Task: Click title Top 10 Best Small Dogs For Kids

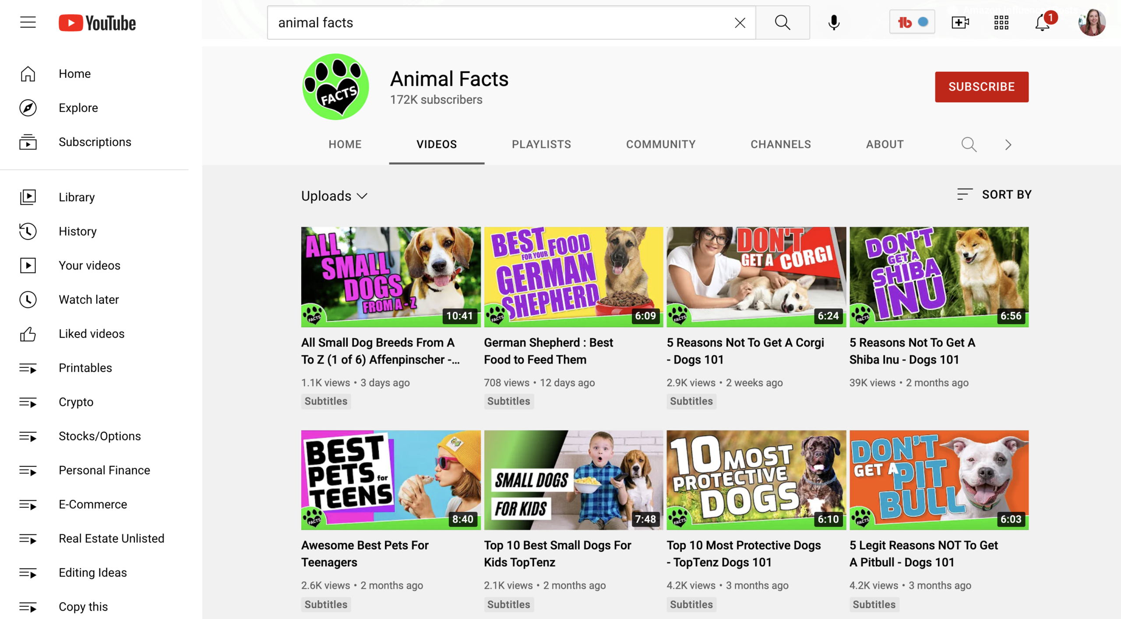Action: pos(557,553)
